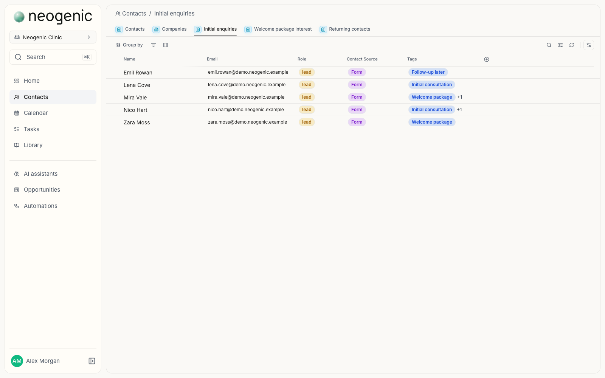Open the Returning contacts tab
This screenshot has height=378, width=605.
coord(345,29)
